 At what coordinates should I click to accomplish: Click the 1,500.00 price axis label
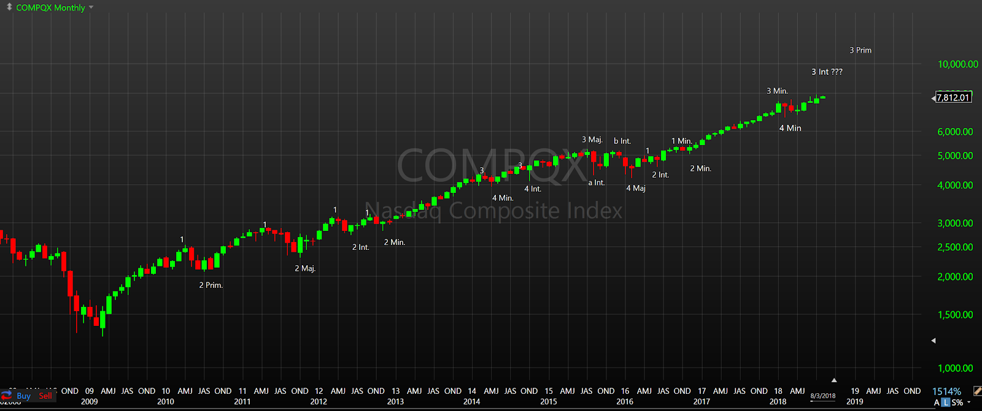(955, 314)
